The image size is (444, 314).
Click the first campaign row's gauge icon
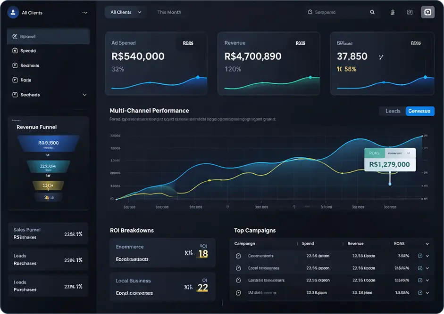coord(238,256)
